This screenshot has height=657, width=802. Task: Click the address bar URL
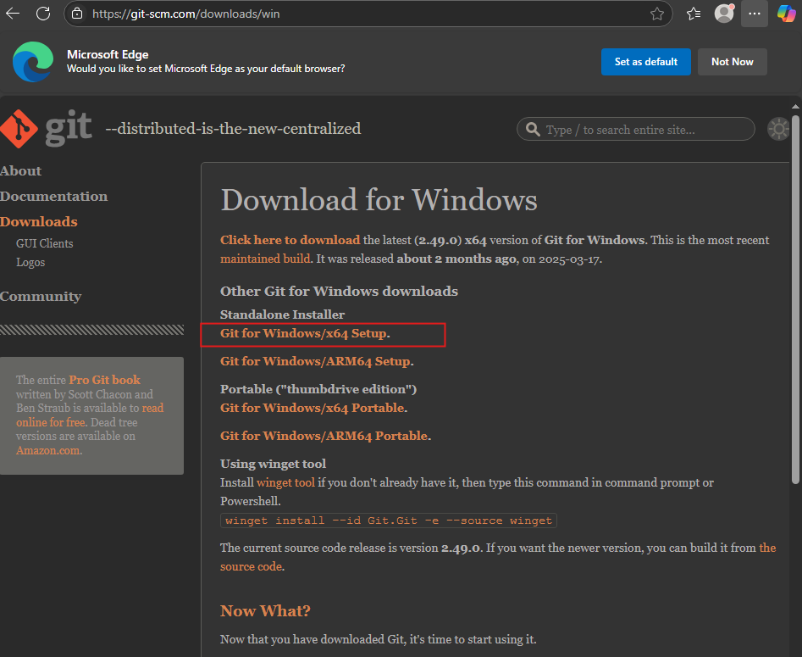coord(186,14)
